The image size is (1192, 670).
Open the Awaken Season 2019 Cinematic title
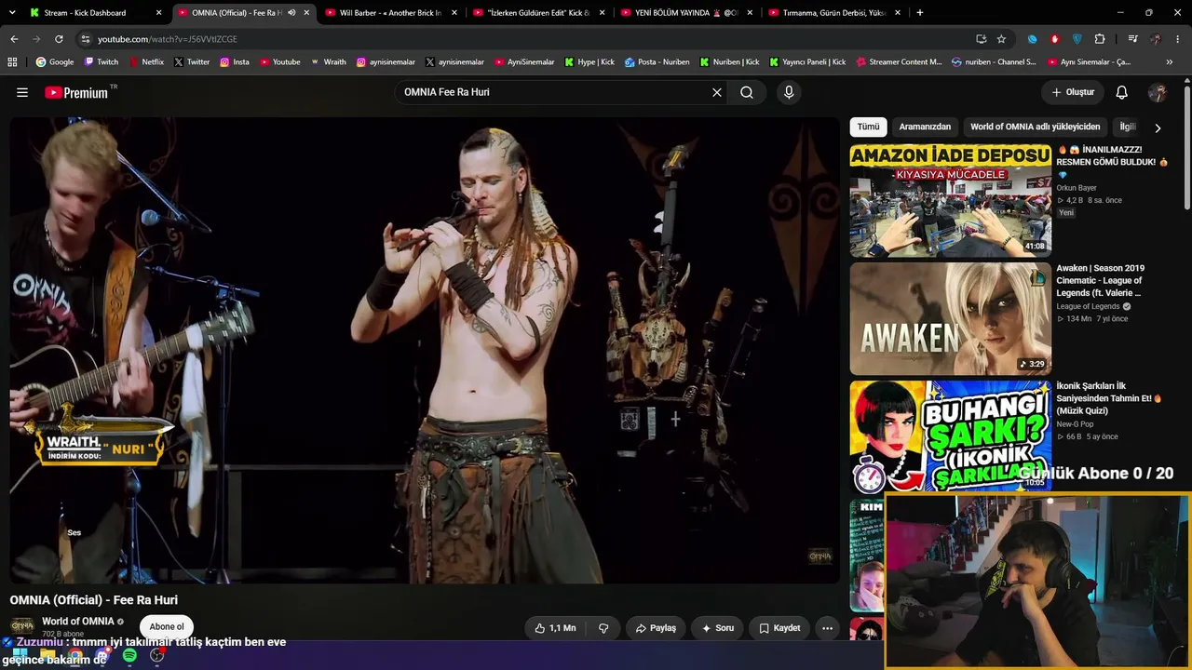coord(1101,280)
